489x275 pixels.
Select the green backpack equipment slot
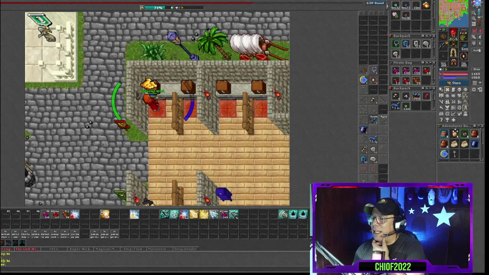(463, 36)
